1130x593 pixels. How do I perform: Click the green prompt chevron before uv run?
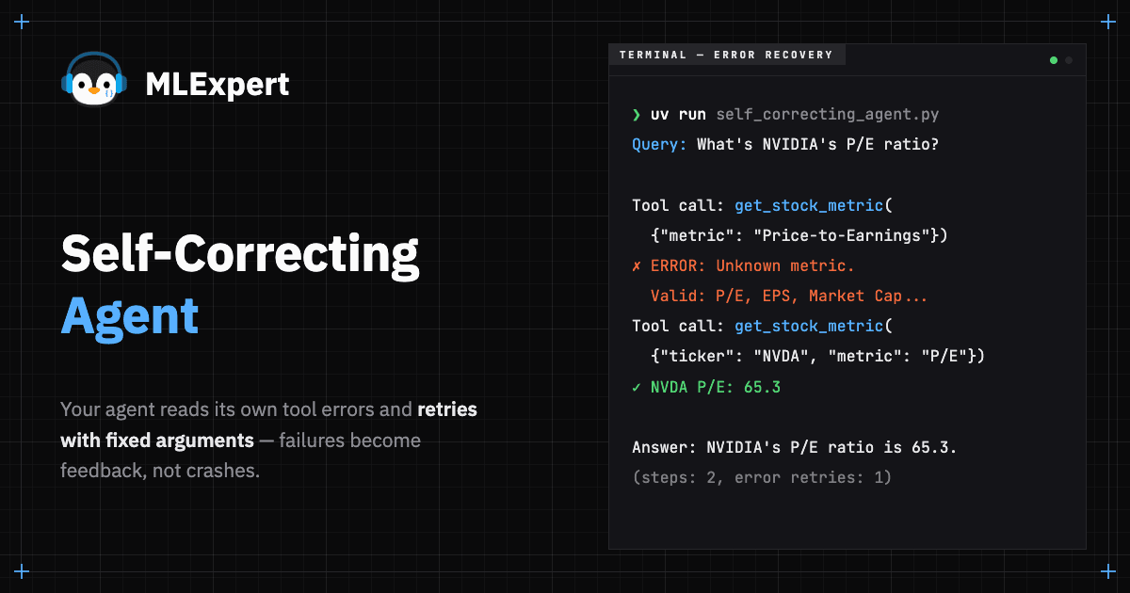tap(637, 115)
